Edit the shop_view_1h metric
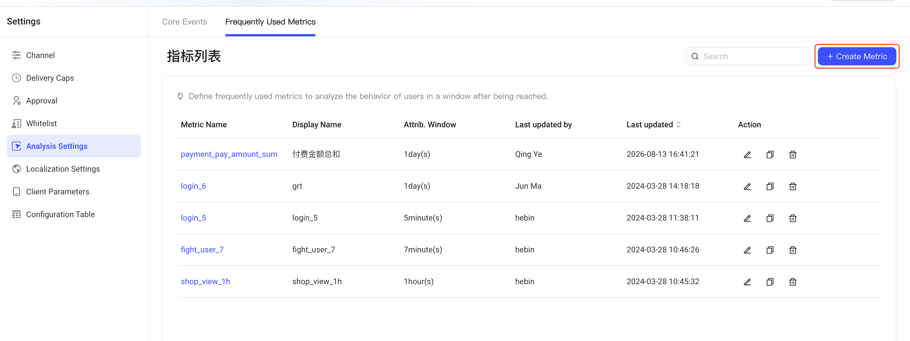910x341 pixels. tap(747, 282)
